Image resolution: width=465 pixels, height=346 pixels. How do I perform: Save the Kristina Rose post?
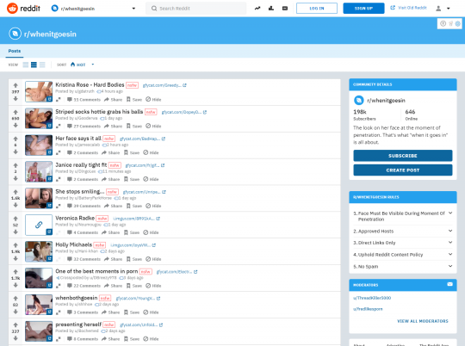click(x=134, y=100)
